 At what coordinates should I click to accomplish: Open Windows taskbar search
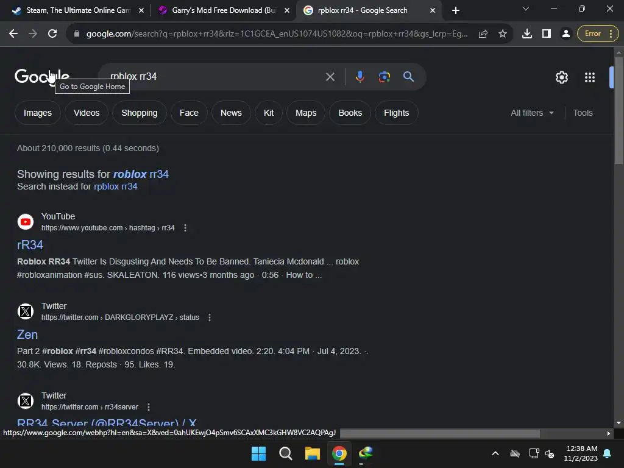285,453
